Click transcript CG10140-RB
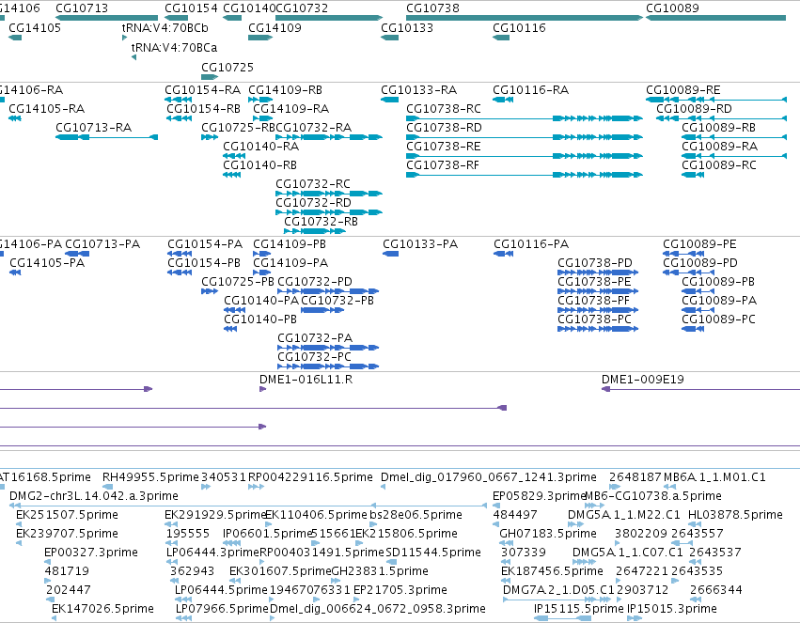The height and width of the screenshot is (623, 800). pos(259,165)
